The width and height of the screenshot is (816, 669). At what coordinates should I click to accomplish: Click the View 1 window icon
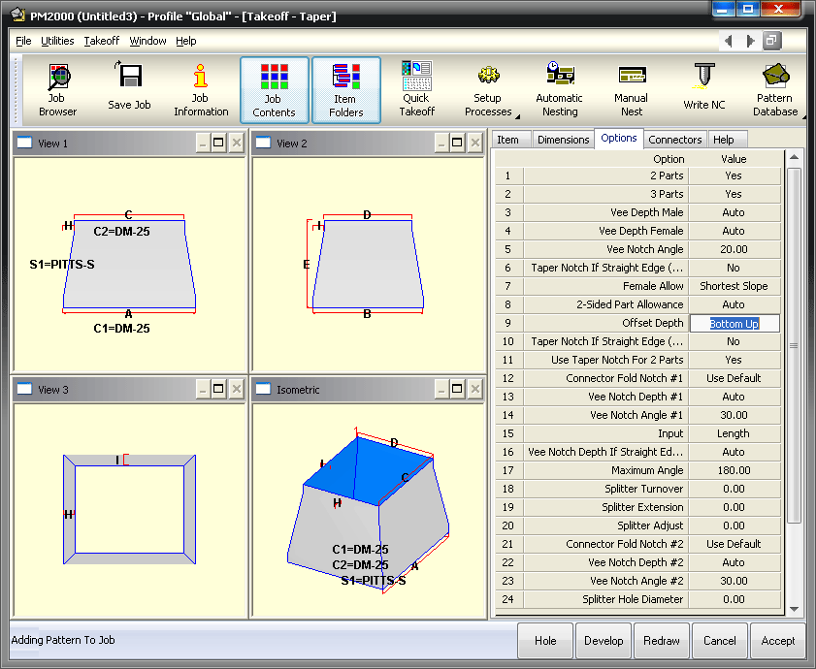click(x=24, y=143)
